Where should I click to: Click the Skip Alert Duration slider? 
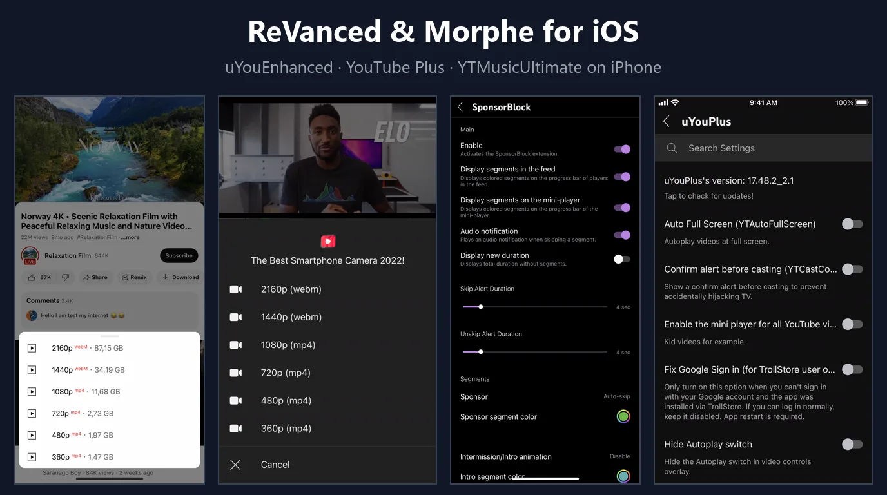coord(535,307)
